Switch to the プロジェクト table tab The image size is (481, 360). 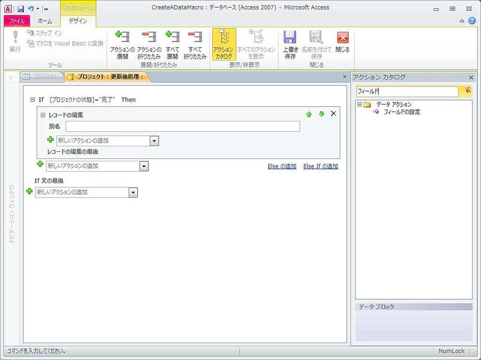point(41,77)
